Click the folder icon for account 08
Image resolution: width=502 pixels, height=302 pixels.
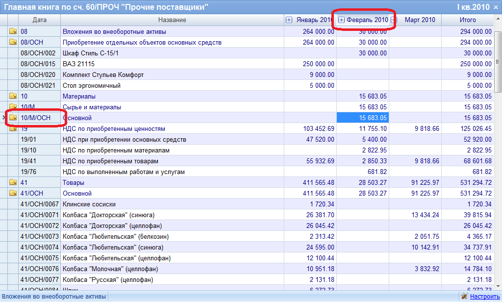coord(13,31)
